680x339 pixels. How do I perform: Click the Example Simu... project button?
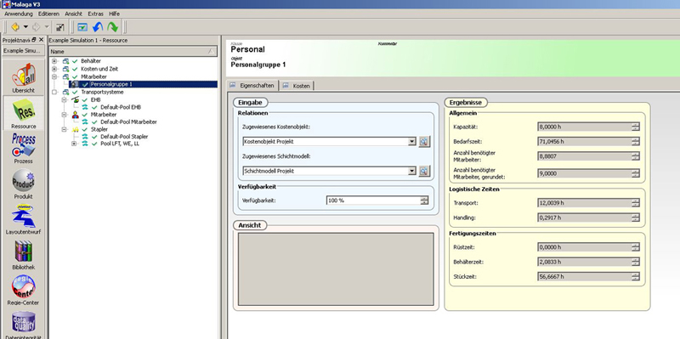tap(23, 51)
